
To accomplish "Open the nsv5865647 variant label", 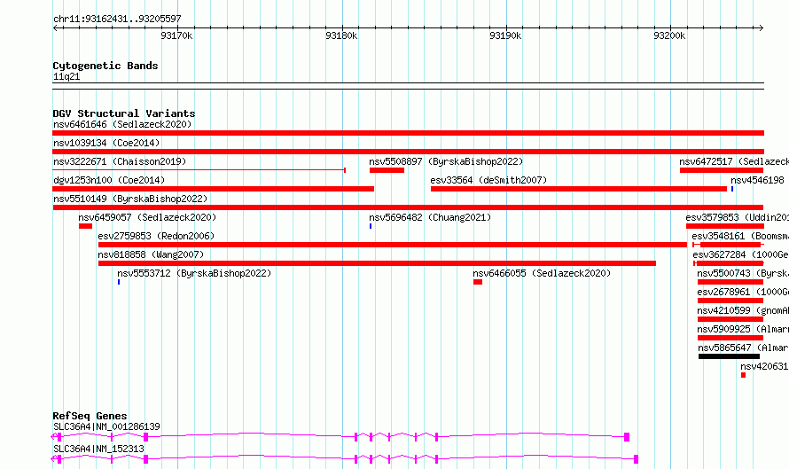I will point(743,348).
